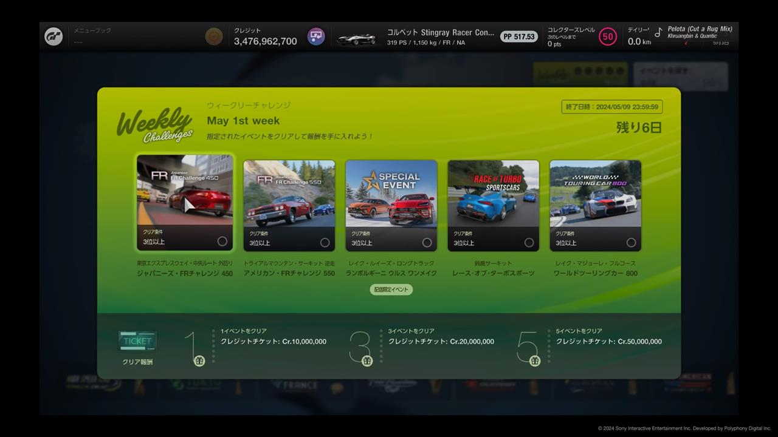This screenshot has height=437, width=778.
Task: Click the PP 517.53 badge
Action: [519, 36]
